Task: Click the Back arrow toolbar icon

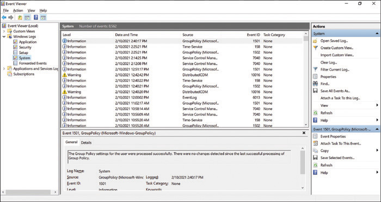Action: click(4, 17)
